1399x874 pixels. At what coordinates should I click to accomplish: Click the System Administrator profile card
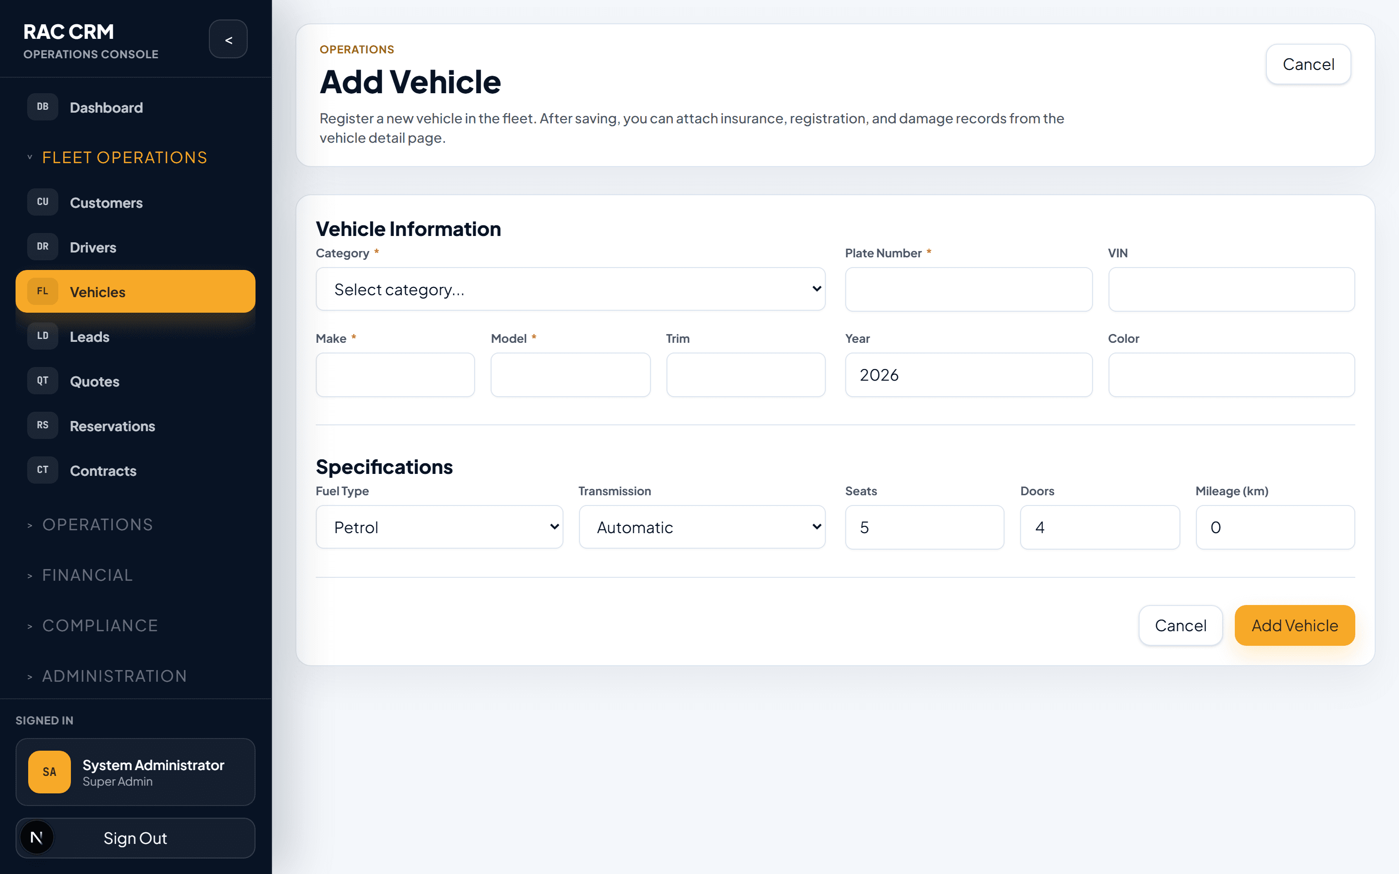coord(135,772)
